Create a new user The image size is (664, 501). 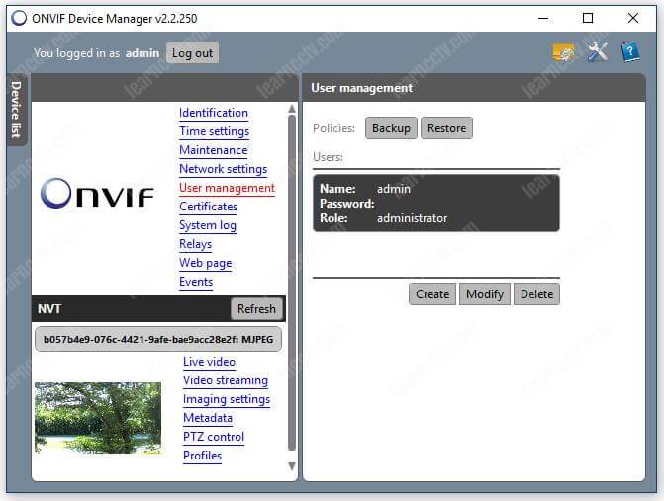point(432,294)
